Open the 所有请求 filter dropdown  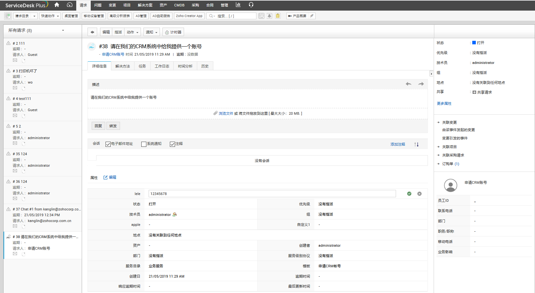click(x=63, y=31)
